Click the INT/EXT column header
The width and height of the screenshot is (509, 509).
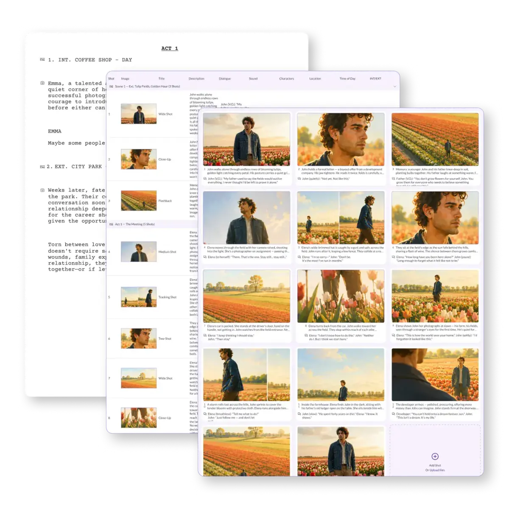pos(375,78)
